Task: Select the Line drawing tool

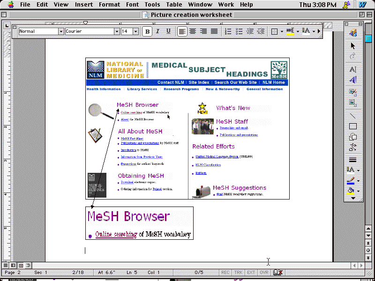Action: point(353,116)
